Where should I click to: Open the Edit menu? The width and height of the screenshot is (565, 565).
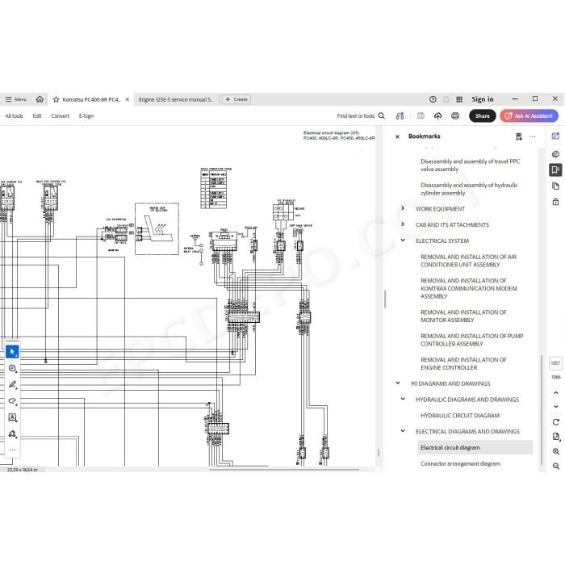pos(37,116)
